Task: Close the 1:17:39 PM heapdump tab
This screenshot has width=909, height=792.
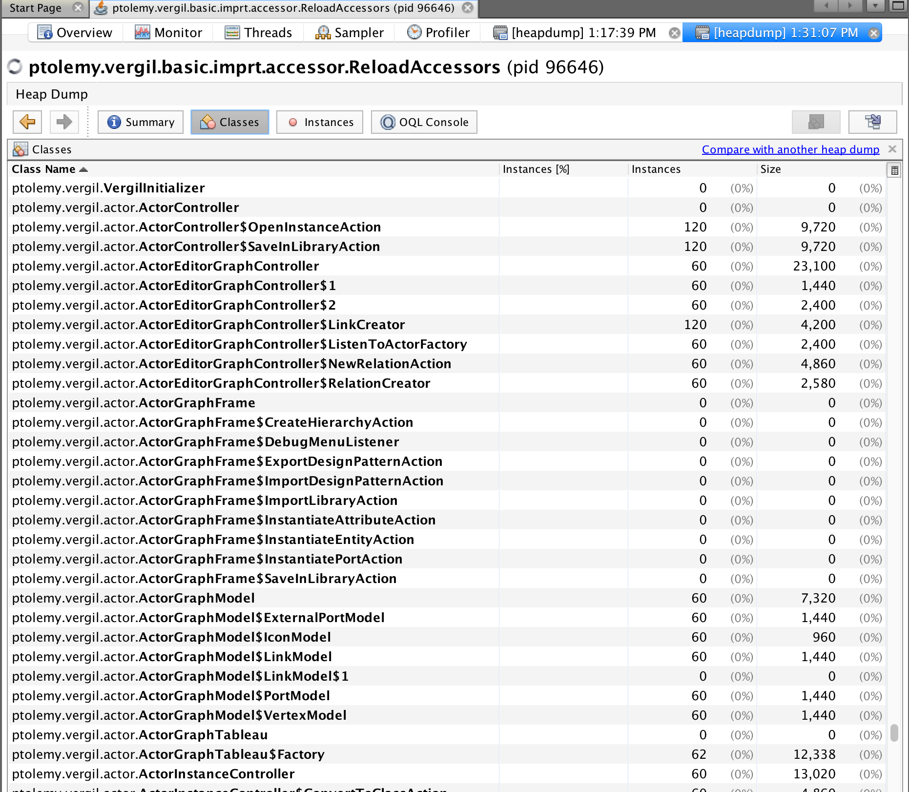Action: pyautogui.click(x=674, y=33)
